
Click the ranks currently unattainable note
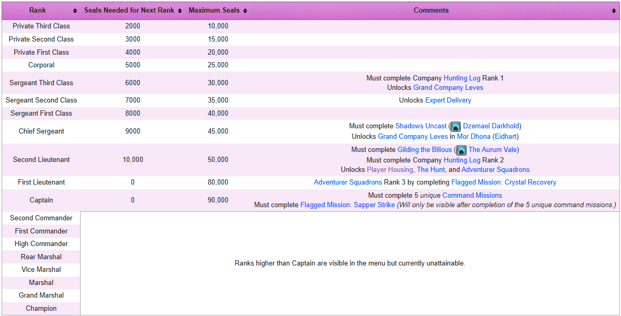(x=350, y=263)
